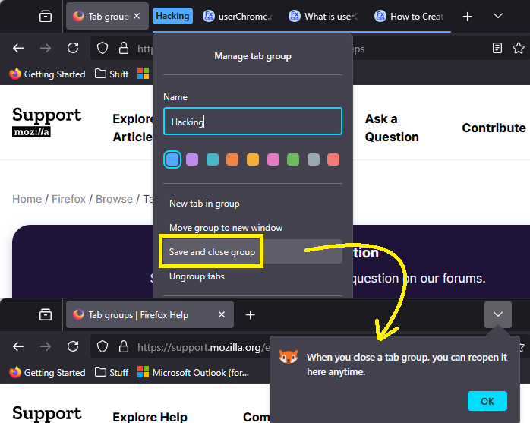Open Firefox View icon in top window
This screenshot has height=423, width=530.
pos(46,16)
